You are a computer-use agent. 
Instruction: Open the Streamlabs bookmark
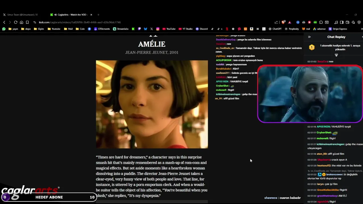(x=121, y=29)
